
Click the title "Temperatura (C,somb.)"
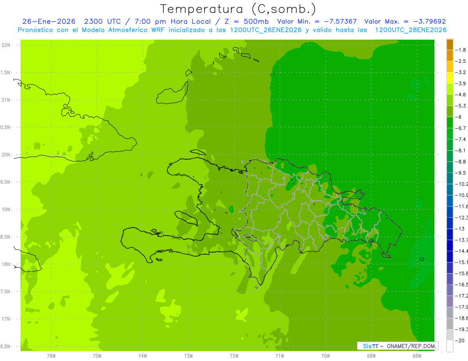[x=238, y=9]
